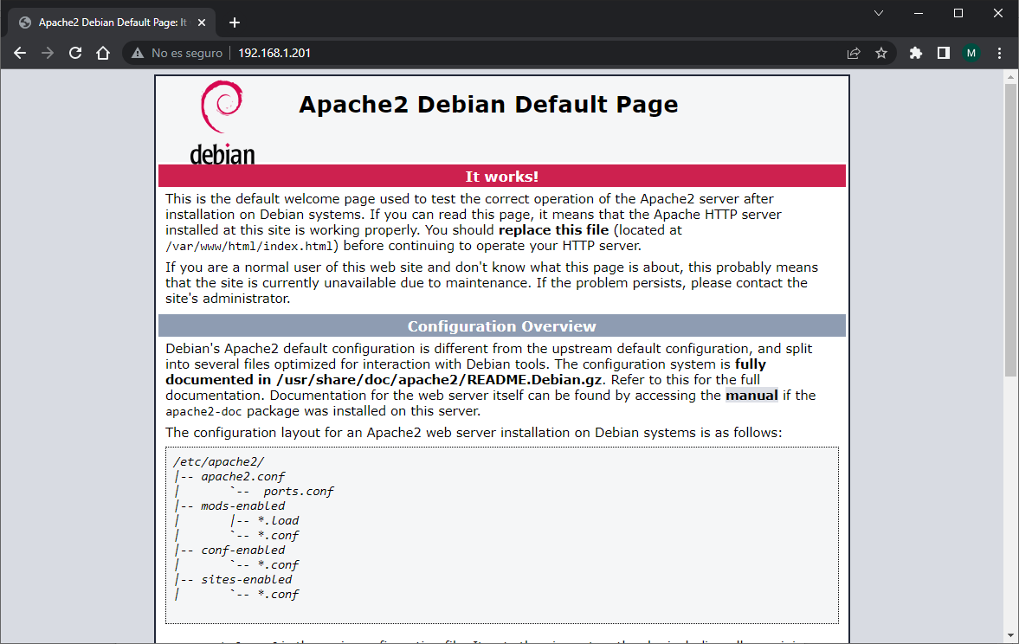Follow the 'manual' documentation link
Viewport: 1019px width, 644px height.
tap(751, 395)
